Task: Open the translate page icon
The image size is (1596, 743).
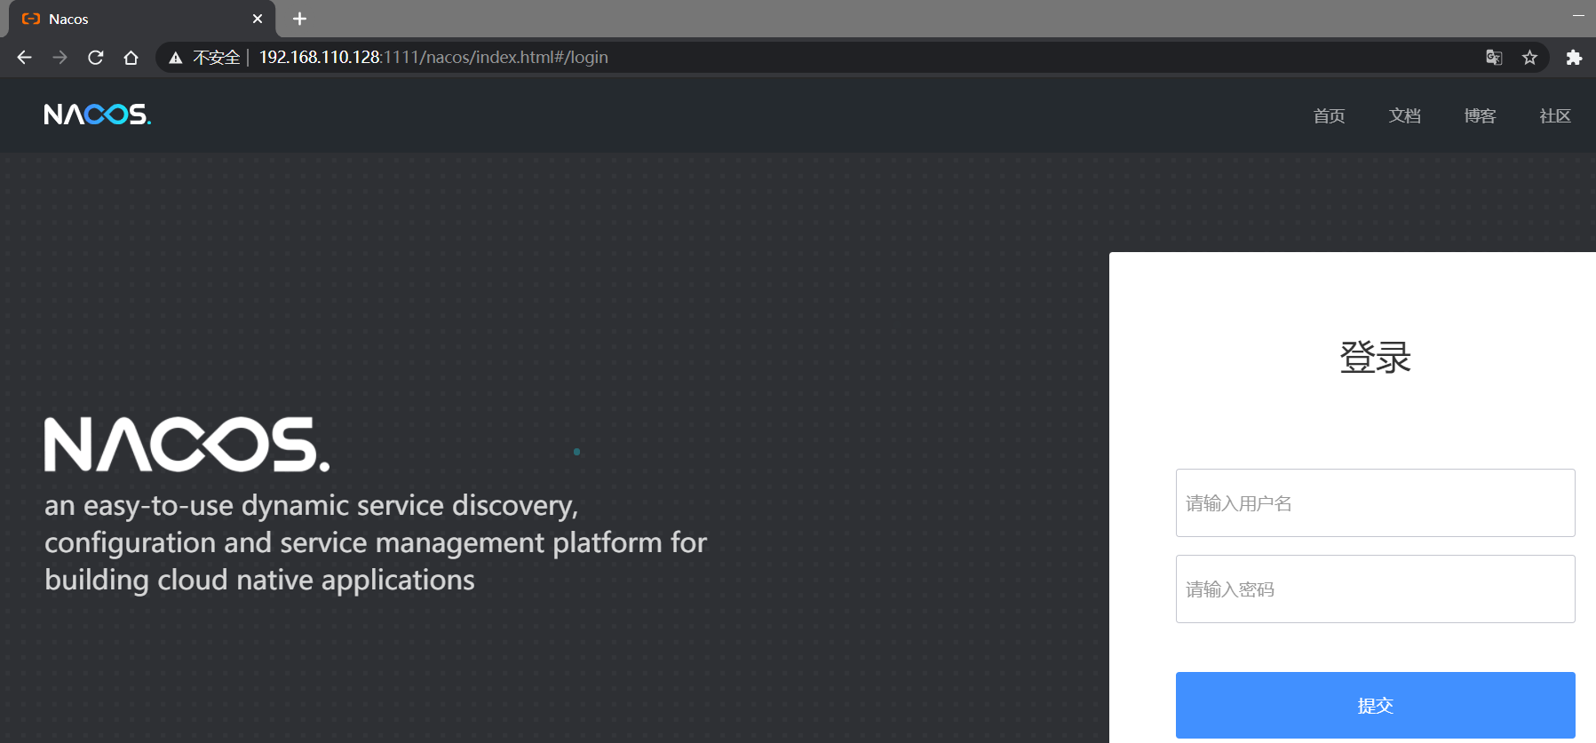Action: tap(1494, 58)
